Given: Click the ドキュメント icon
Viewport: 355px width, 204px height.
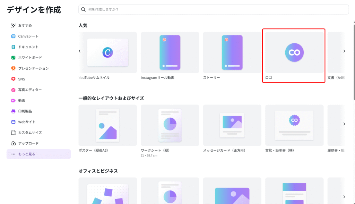Looking at the screenshot, I should [14, 47].
